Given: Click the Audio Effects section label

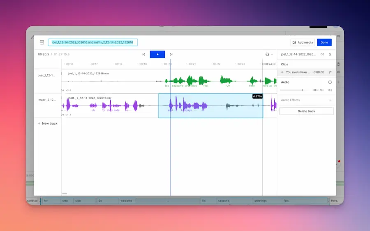Looking at the screenshot, I should [x=290, y=100].
